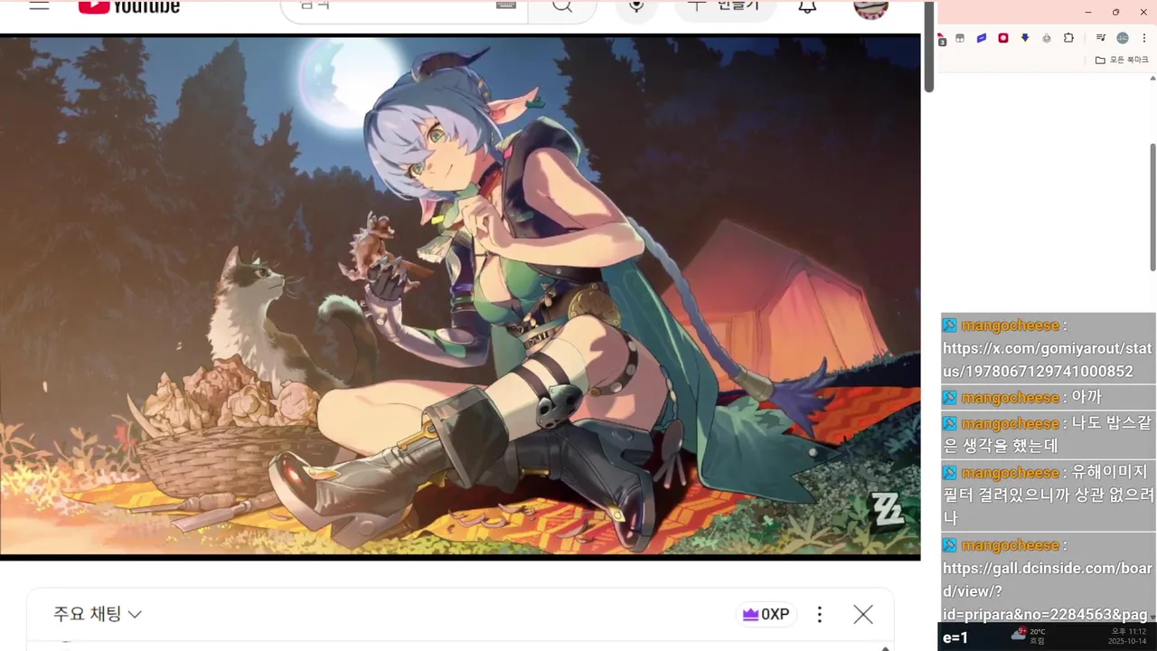
Task: Click the gray glasses-face extension icon
Action: tap(960, 38)
